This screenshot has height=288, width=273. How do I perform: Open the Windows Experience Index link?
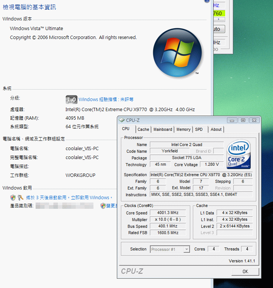click(106, 99)
